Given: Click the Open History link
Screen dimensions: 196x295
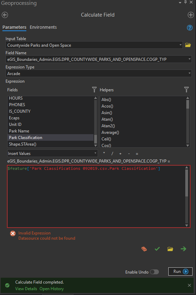Looking at the screenshot, I should click(x=52, y=289).
